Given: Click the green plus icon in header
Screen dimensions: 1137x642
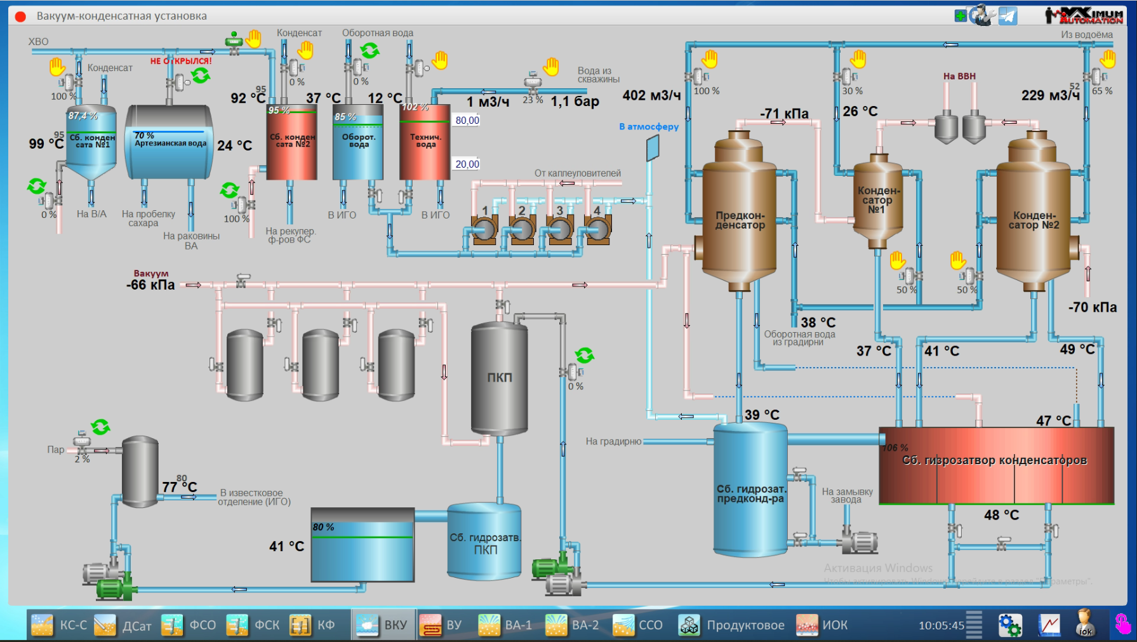Looking at the screenshot, I should [961, 15].
